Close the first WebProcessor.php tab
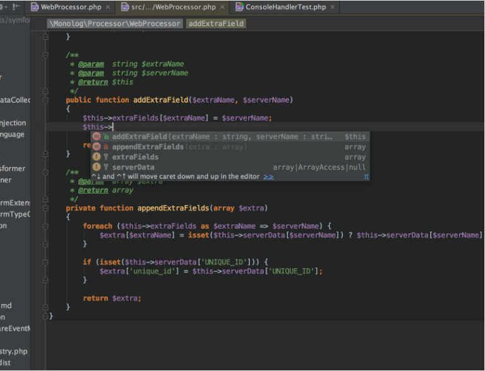485x371 pixels. (x=108, y=7)
